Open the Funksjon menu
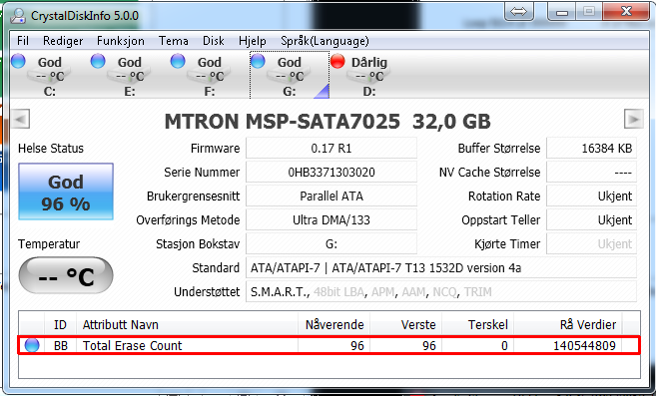The height and width of the screenshot is (396, 656). [x=121, y=41]
